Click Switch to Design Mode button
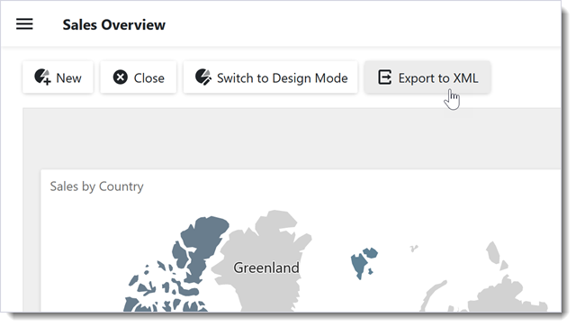Image resolution: width=576 pixels, height=327 pixels. (271, 77)
